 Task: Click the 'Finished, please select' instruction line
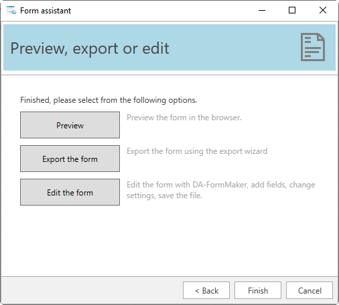[109, 100]
